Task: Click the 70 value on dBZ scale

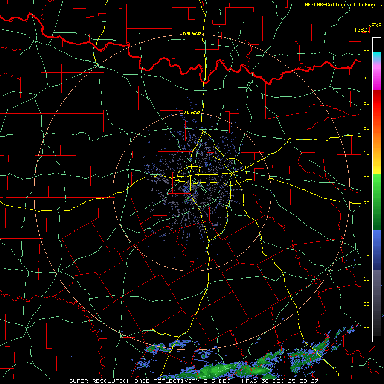Action: coord(367,78)
